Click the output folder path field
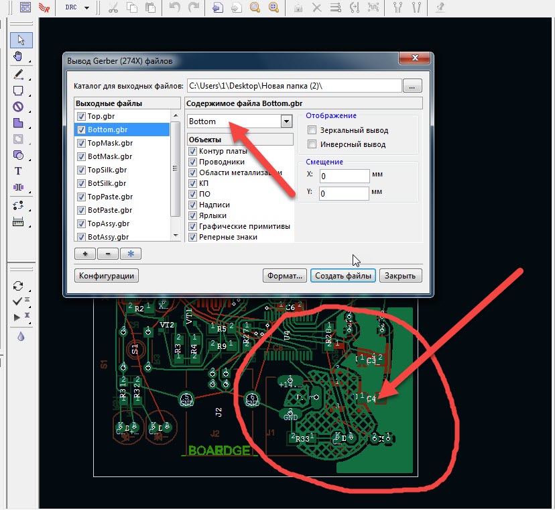This screenshot has height=510, width=555. [x=294, y=86]
